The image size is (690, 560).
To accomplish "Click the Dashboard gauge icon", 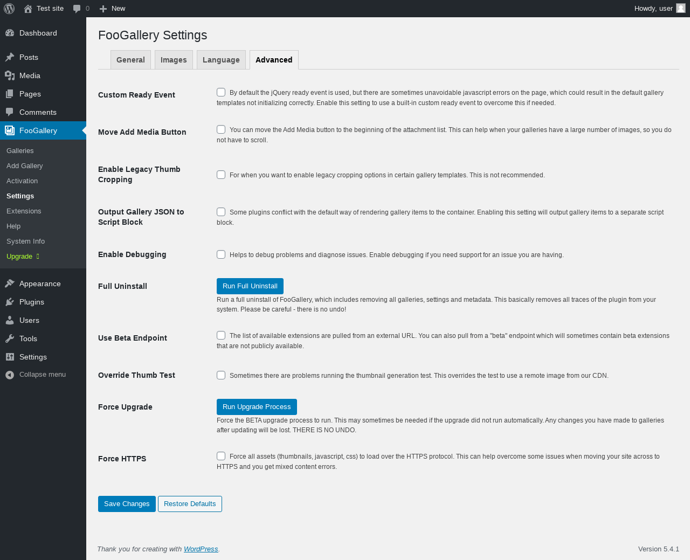I will 10,33.
